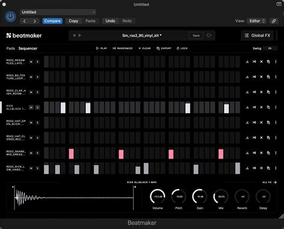Click the Gain knob
The height and width of the screenshot is (229, 284).
(200, 197)
